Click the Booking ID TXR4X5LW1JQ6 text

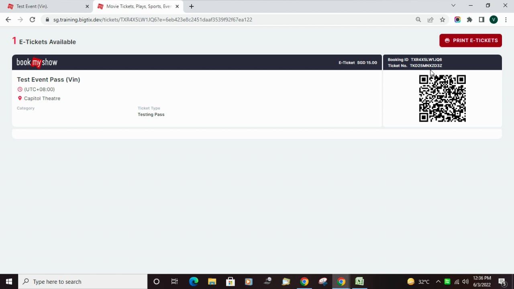click(415, 60)
